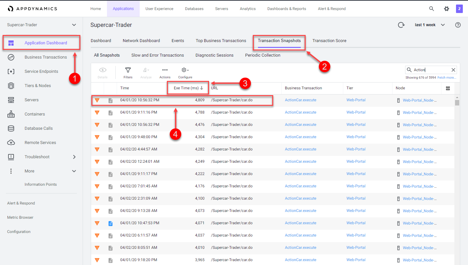Sort by the URL column header
Screen dimensions: 468x265
[215, 88]
